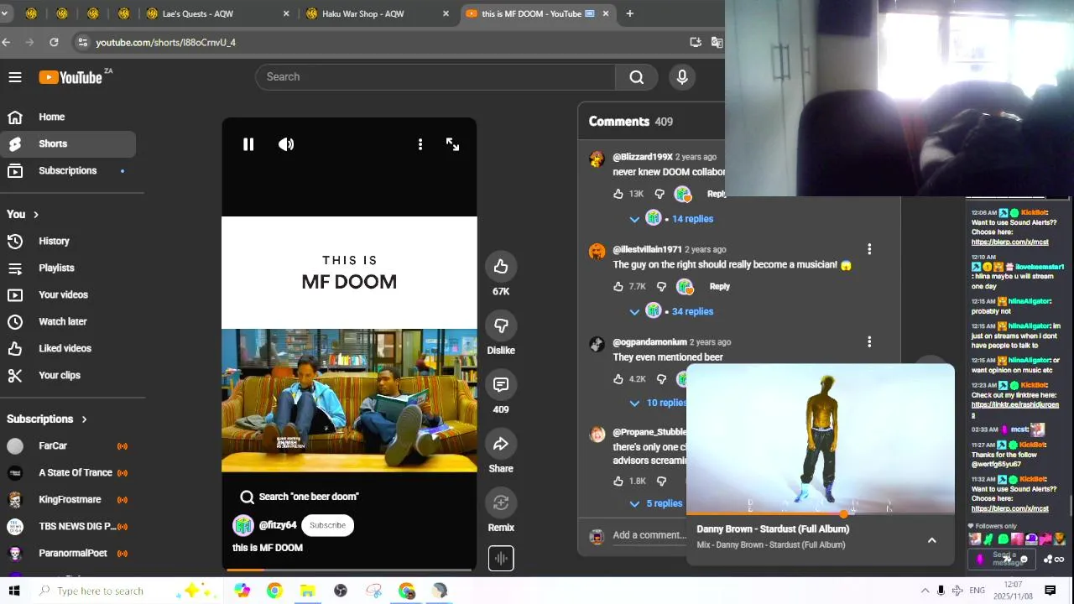Open Subscriptions in the sidebar
The width and height of the screenshot is (1074, 604).
[68, 170]
